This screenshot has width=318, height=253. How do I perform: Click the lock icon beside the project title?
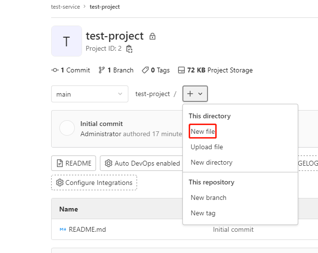152,37
